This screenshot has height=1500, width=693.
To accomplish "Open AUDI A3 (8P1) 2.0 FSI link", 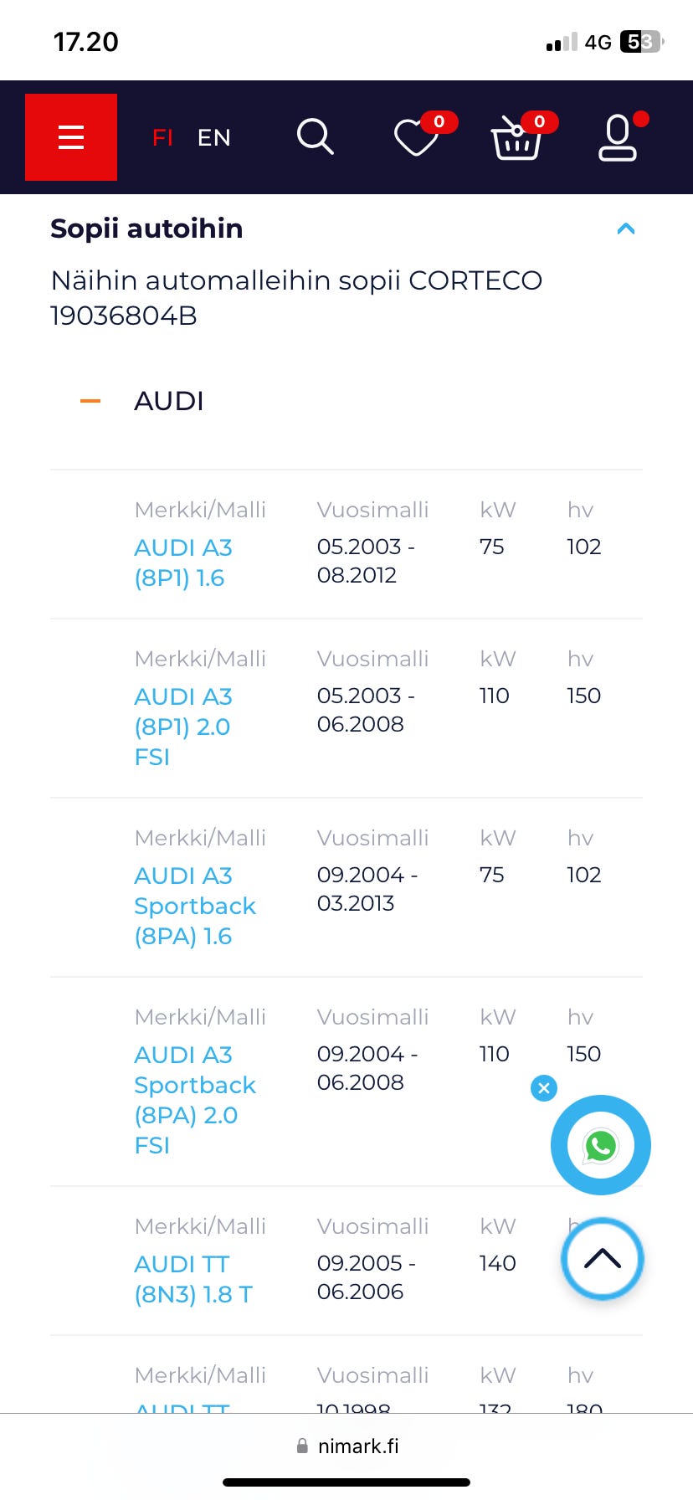I will point(183,726).
